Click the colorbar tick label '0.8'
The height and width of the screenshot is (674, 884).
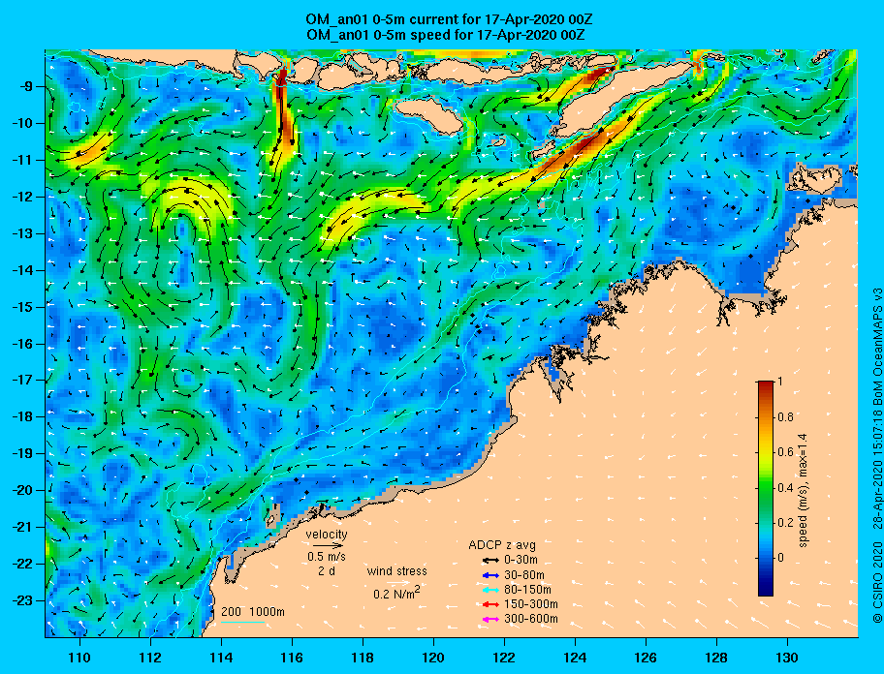(785, 417)
